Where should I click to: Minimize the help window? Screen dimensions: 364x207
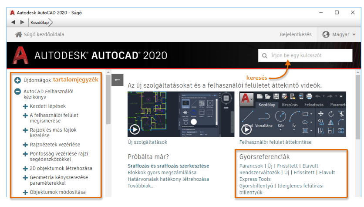pyautogui.click(x=321, y=13)
